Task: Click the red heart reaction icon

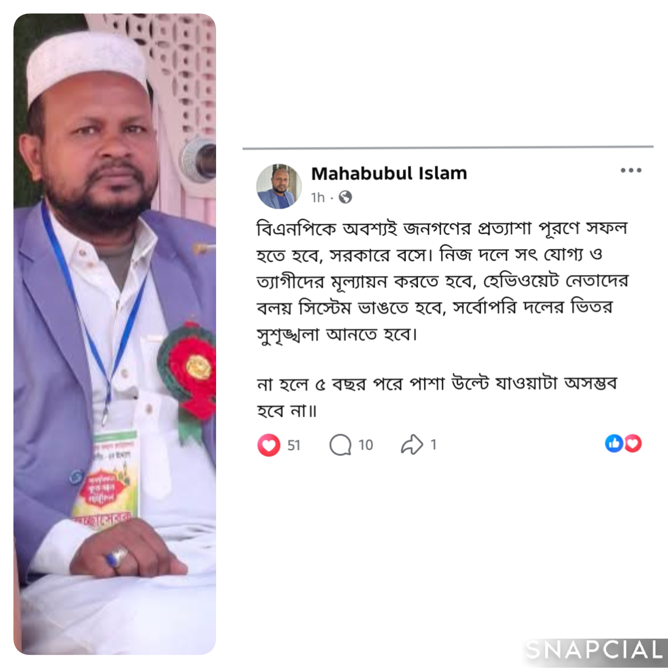Action: point(269,445)
